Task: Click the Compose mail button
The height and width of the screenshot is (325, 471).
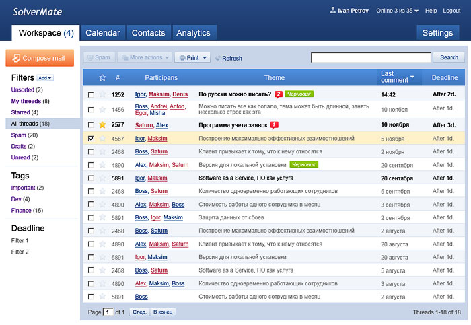Action: (40, 58)
